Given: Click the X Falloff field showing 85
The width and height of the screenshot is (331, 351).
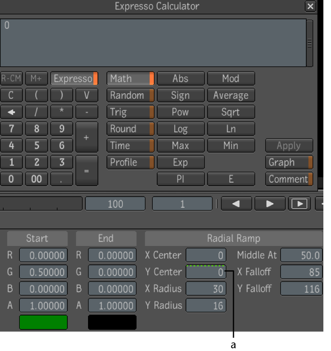Looking at the screenshot, I should [x=301, y=272].
